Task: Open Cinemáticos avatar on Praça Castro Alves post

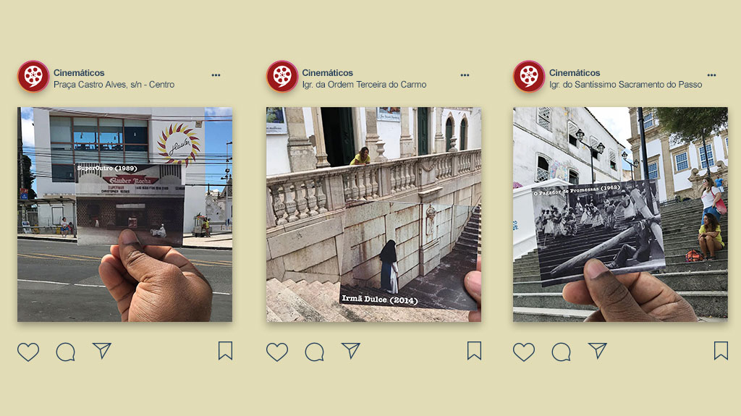Action: pyautogui.click(x=33, y=76)
